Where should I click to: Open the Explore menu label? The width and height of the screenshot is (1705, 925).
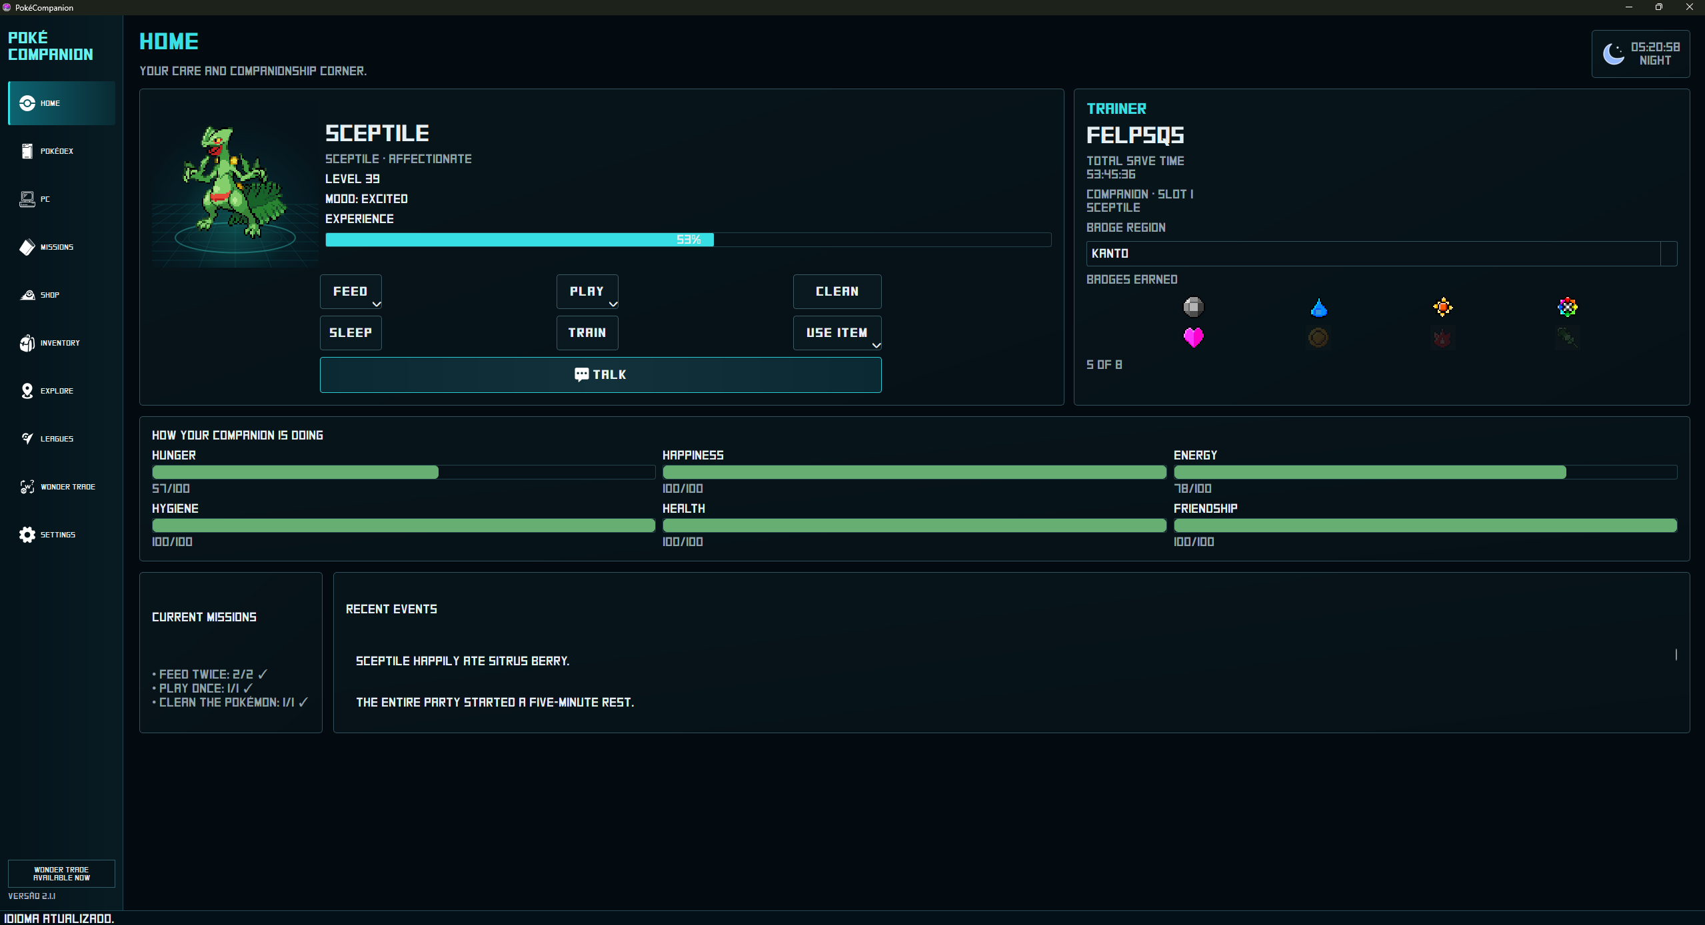57,391
